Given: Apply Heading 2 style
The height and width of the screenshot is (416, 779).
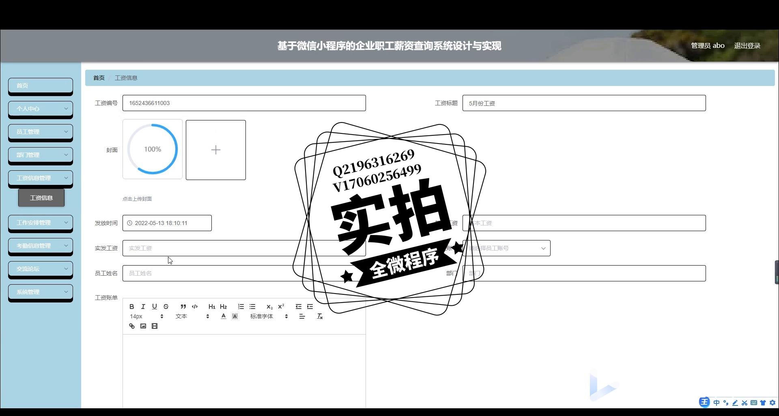Looking at the screenshot, I should click(223, 307).
